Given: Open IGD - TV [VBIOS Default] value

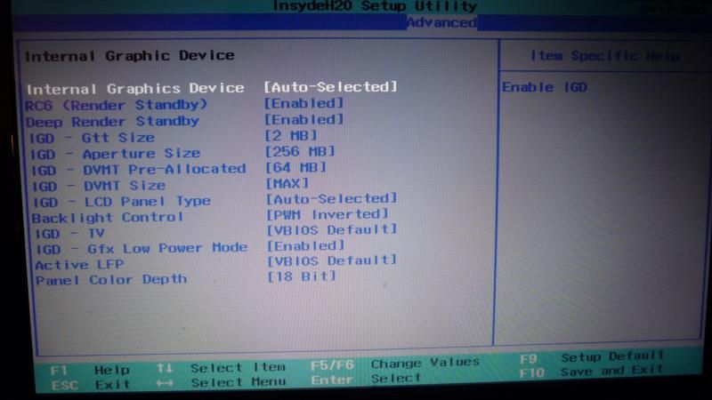Looking at the screenshot, I should [332, 230].
